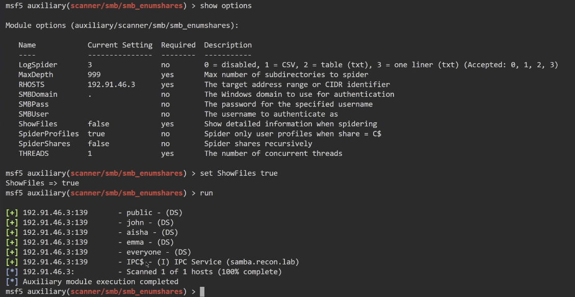This screenshot has width=575, height=297.
Task: Click the SMBDomain option name
Action: (38, 94)
